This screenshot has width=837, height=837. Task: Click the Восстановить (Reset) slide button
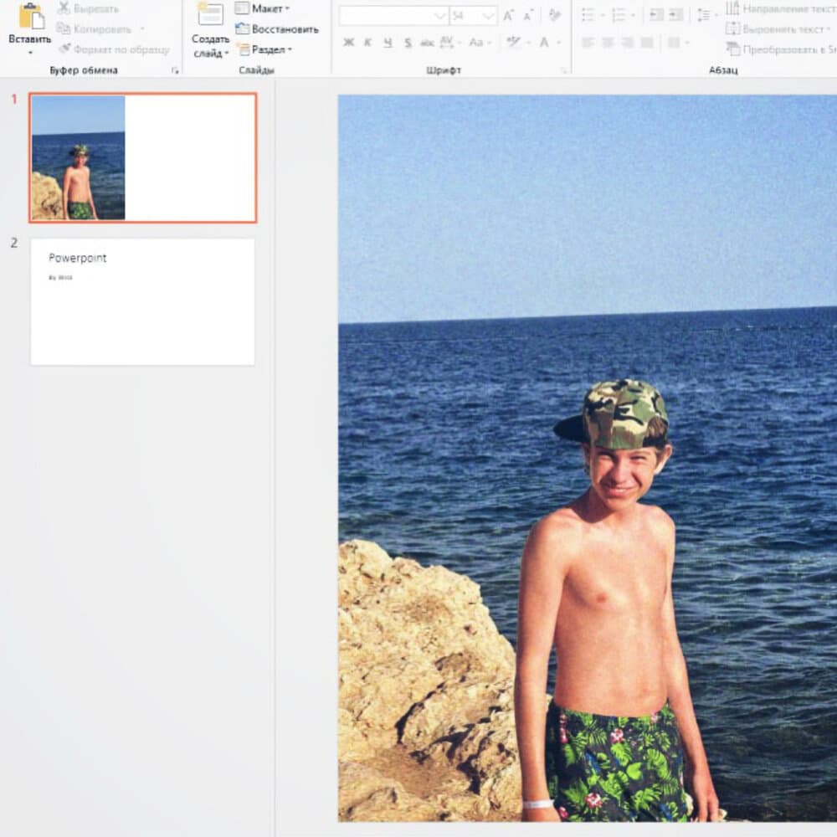[277, 28]
